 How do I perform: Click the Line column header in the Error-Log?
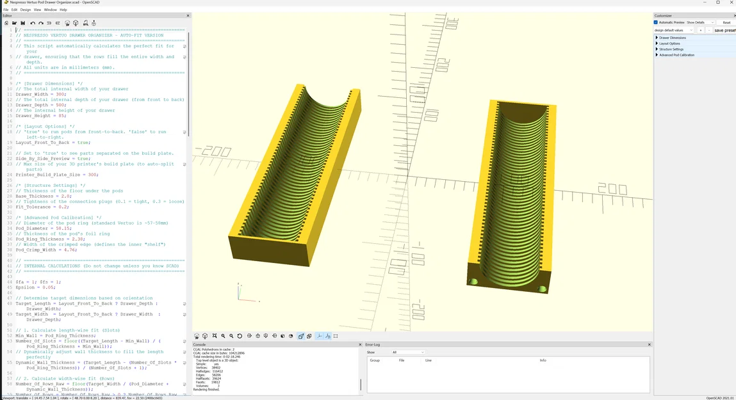tap(428, 360)
